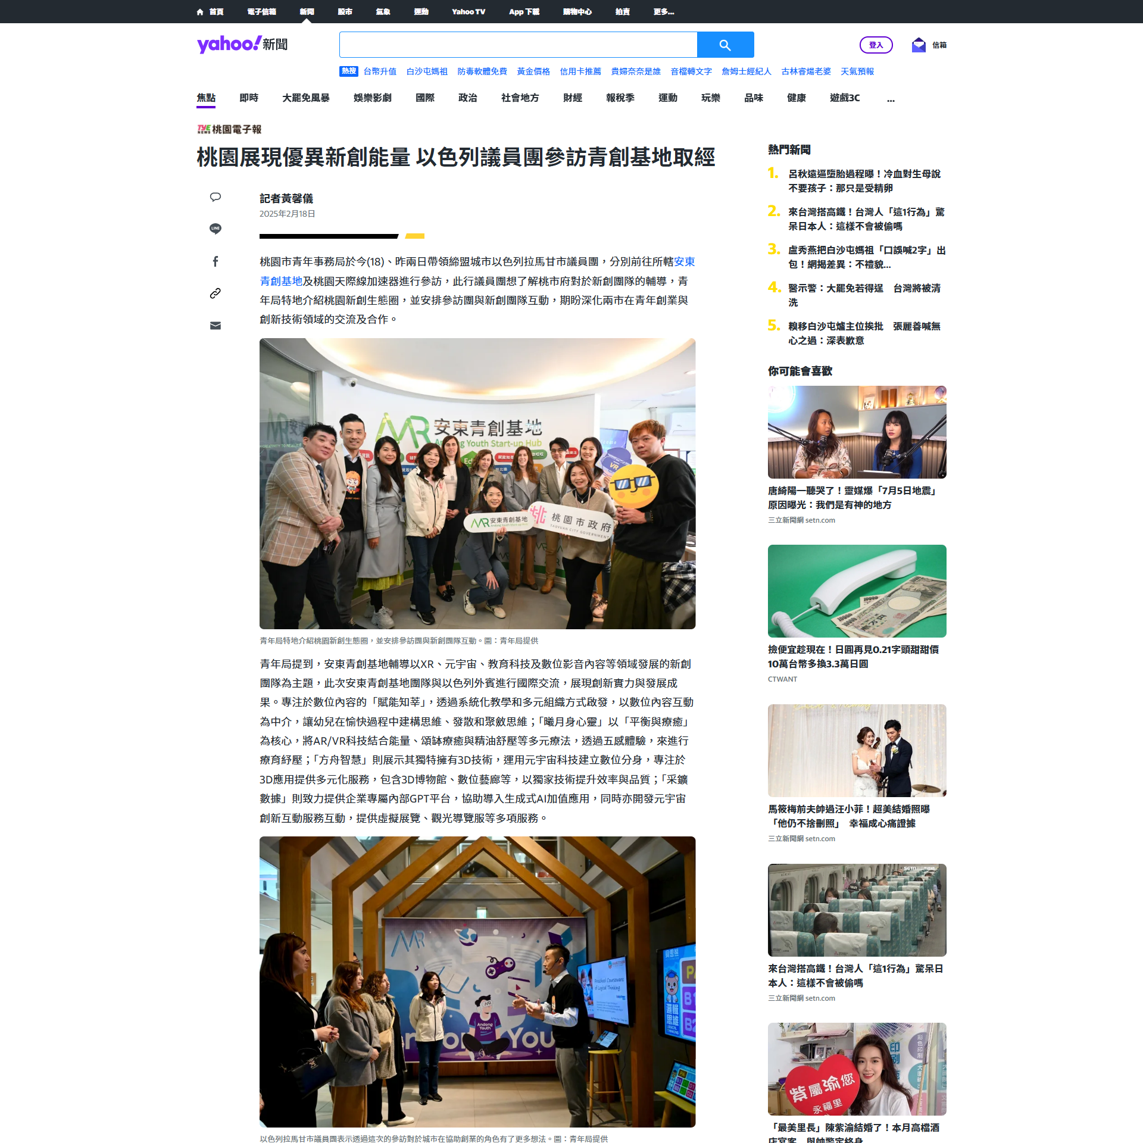The image size is (1143, 1143).
Task: Open 馬筱梅前夫 wedding article headline
Action: (x=849, y=816)
